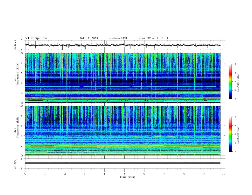
Task: Click the "-3" tick on ch.1 colorbar
Action: point(235,64)
